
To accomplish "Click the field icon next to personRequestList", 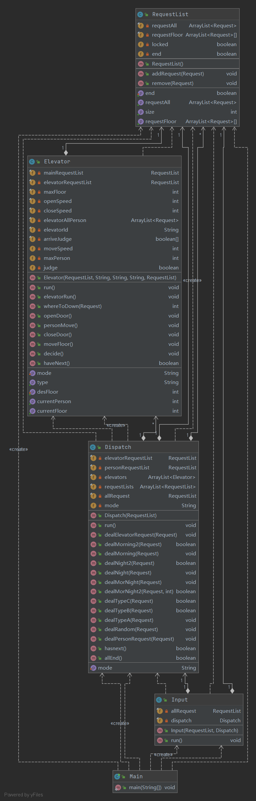I will [93, 468].
